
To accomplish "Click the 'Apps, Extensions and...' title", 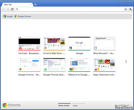I will pos(104,75).
